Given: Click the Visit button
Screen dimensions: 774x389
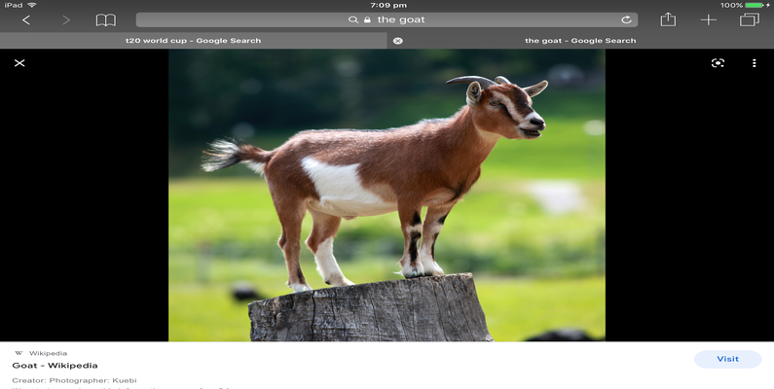Looking at the screenshot, I should pos(727,359).
